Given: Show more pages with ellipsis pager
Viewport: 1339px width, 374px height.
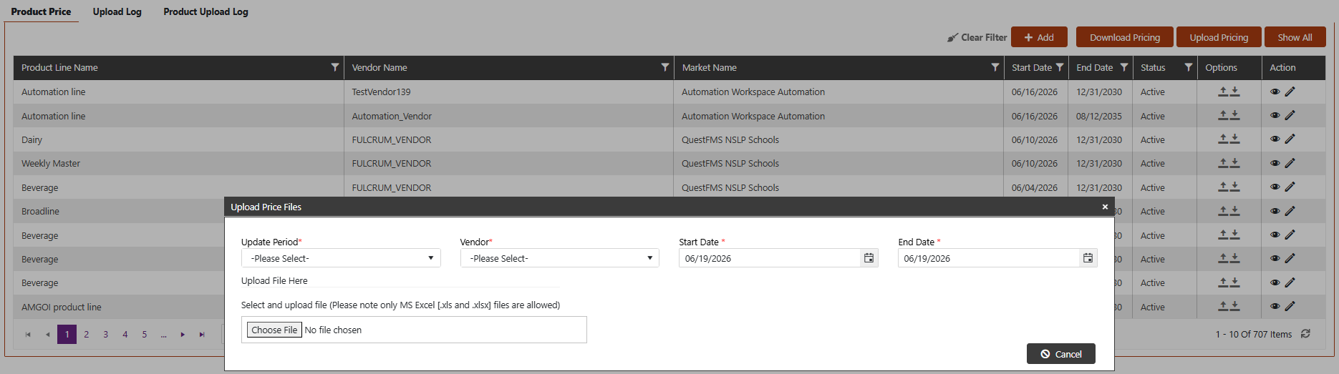Looking at the screenshot, I should click(x=163, y=335).
